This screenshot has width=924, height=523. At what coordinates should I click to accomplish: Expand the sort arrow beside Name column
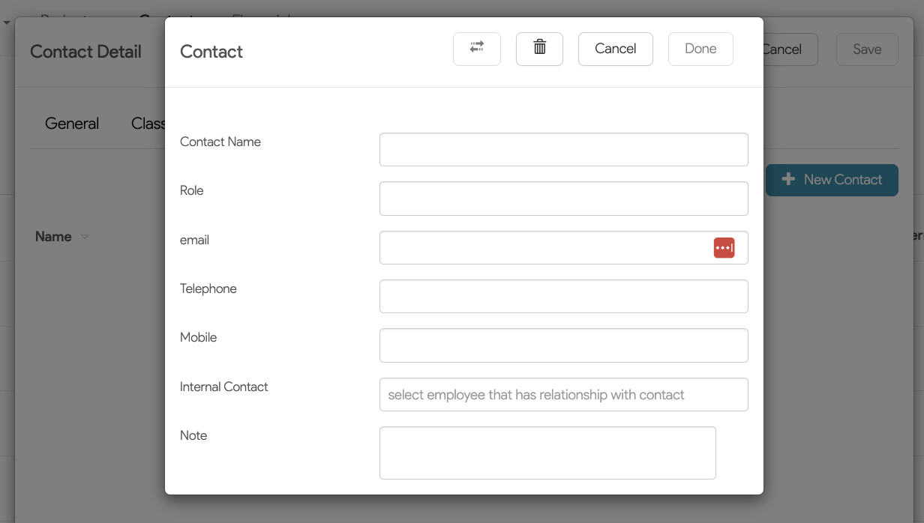[x=85, y=237]
